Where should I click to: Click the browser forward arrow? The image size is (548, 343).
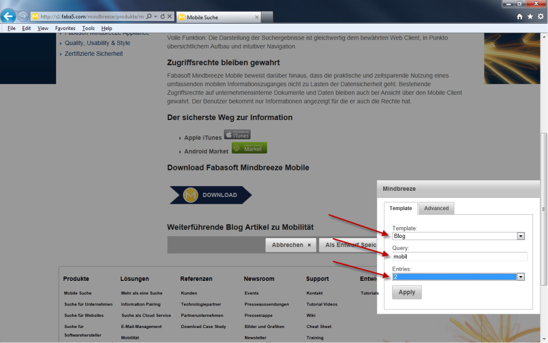point(23,17)
